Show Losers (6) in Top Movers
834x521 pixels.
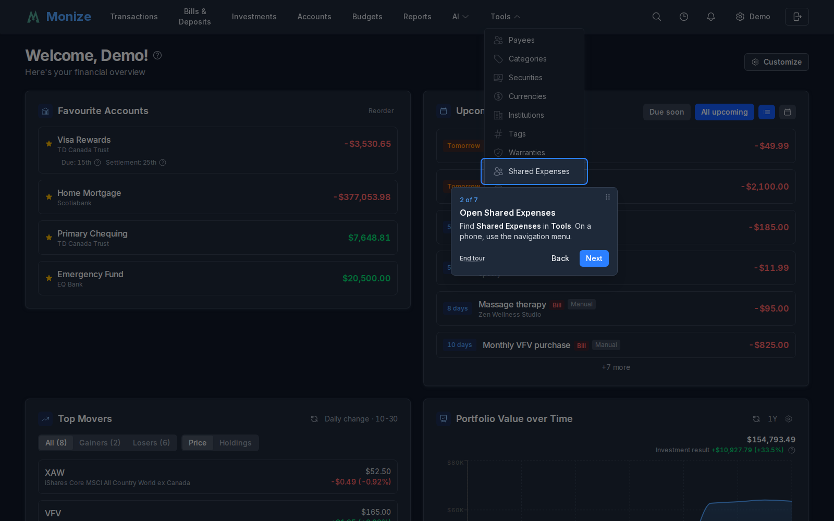[151, 443]
